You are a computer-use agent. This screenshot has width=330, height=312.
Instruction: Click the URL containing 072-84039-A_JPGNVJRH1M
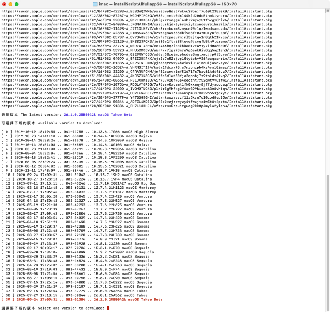[x=137, y=24]
